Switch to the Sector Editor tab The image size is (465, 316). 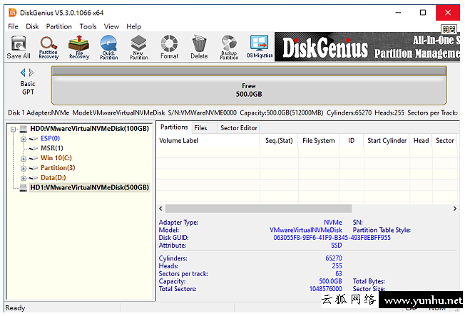click(239, 128)
